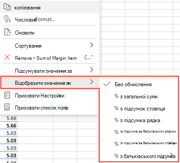Open the Сортування menu item
The image size is (180, 163).
(49, 45)
